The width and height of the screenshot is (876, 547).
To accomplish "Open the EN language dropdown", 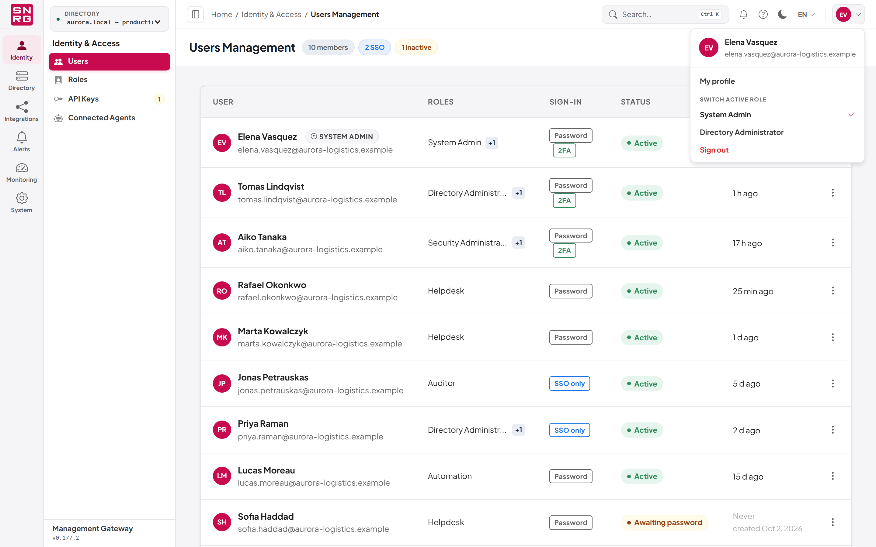I will point(806,15).
